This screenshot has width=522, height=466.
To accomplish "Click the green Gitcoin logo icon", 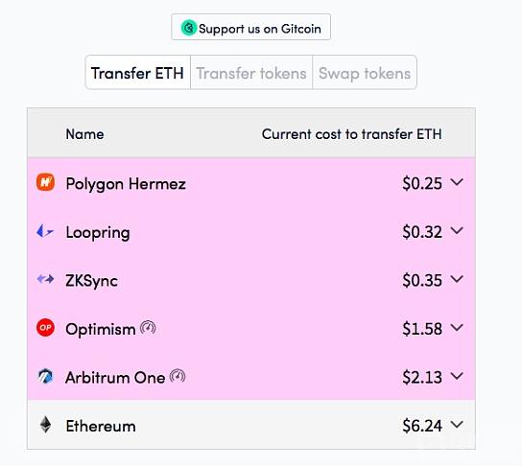I will 189,27.
